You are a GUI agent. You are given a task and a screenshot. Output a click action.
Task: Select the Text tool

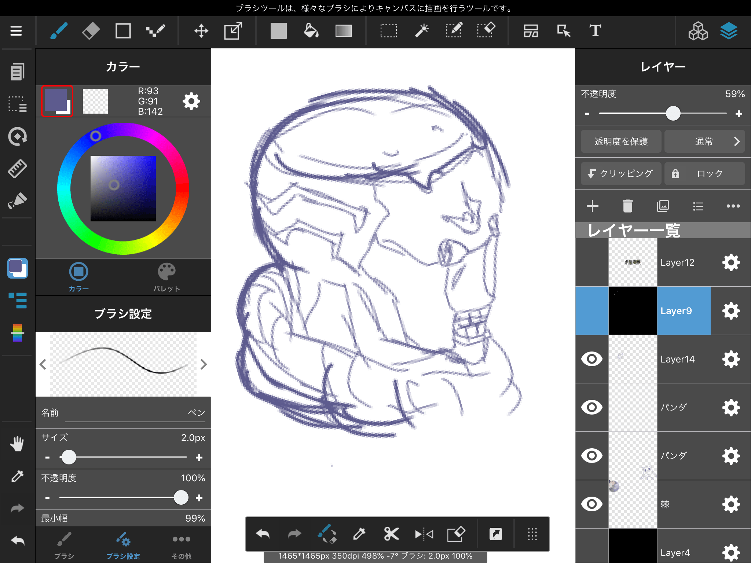pyautogui.click(x=595, y=31)
